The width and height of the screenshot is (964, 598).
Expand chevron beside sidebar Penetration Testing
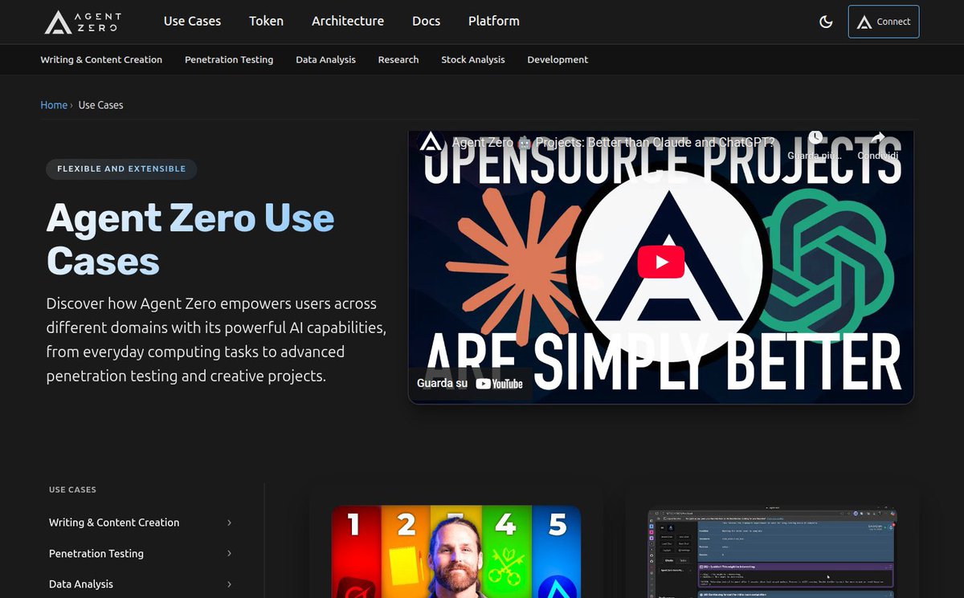(x=229, y=554)
